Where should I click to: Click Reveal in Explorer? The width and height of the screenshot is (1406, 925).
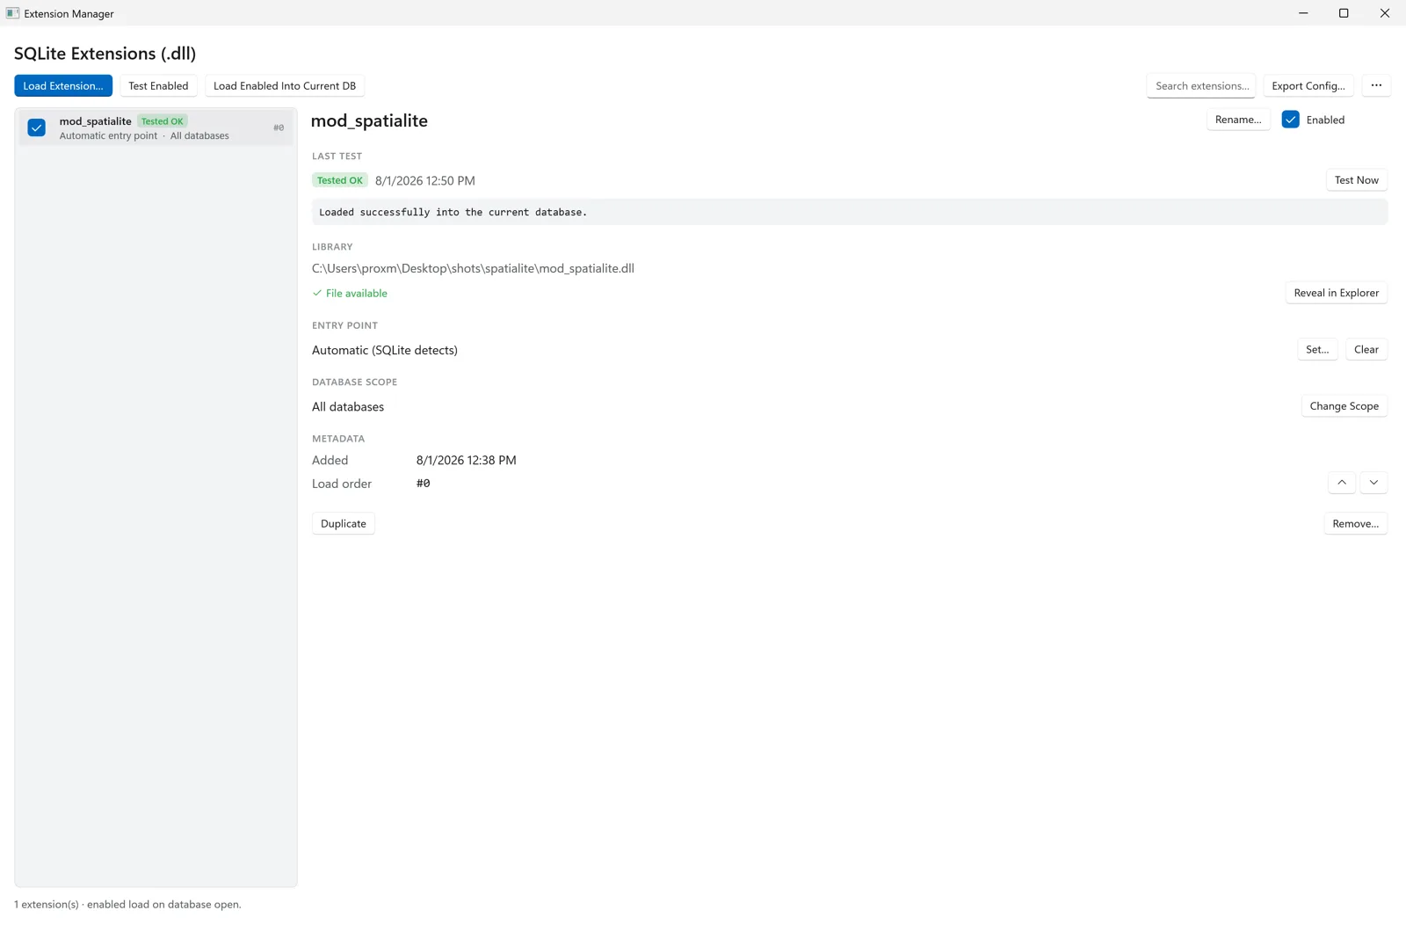click(x=1336, y=293)
